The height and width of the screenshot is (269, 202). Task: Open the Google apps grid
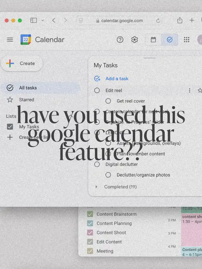[187, 40]
